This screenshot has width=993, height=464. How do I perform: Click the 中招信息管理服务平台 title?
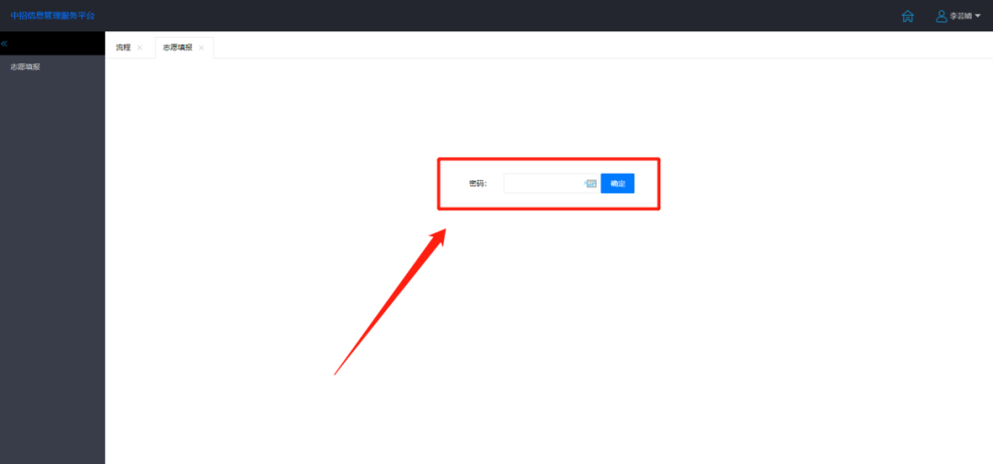click(52, 16)
